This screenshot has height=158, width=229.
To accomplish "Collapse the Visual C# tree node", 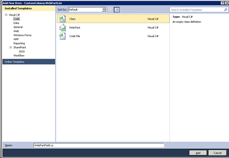I will click(x=6, y=15).
